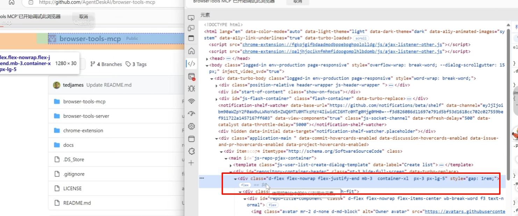Screen dimensions: 518x216
Task: Open the Network wifi icon panel
Action: tap(191, 101)
